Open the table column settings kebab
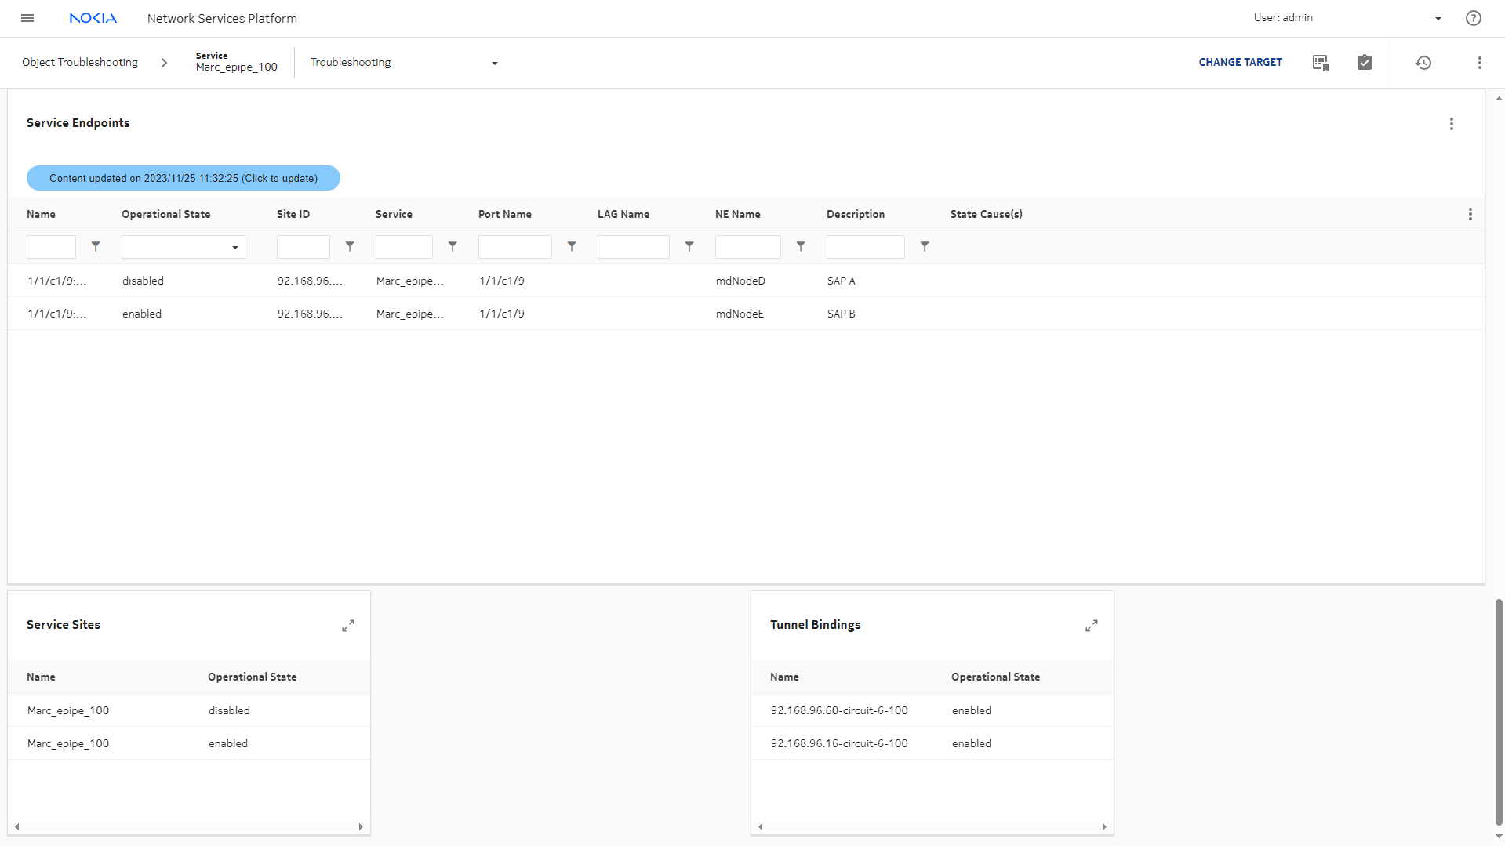Viewport: 1505px width, 846px height. point(1470,215)
